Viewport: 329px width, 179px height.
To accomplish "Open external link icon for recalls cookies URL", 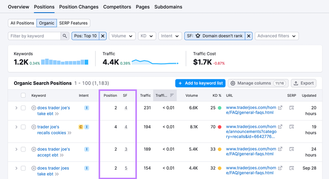I will (280, 126).
